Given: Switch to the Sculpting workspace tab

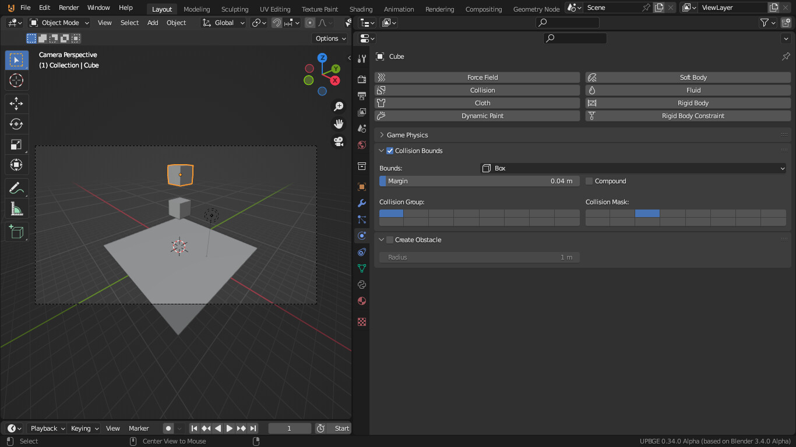Looking at the screenshot, I should [x=235, y=9].
